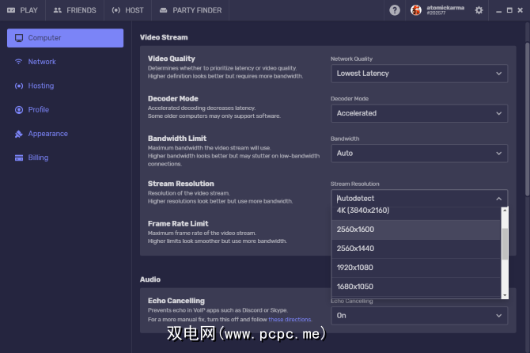This screenshot has height=353, width=530.
Task: Open the Network Quality dropdown
Action: (419, 74)
